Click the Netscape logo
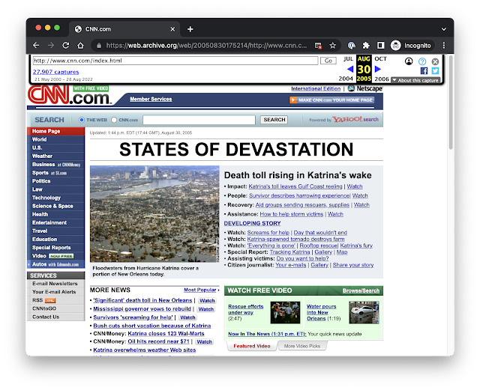480x390 pixels. point(365,88)
